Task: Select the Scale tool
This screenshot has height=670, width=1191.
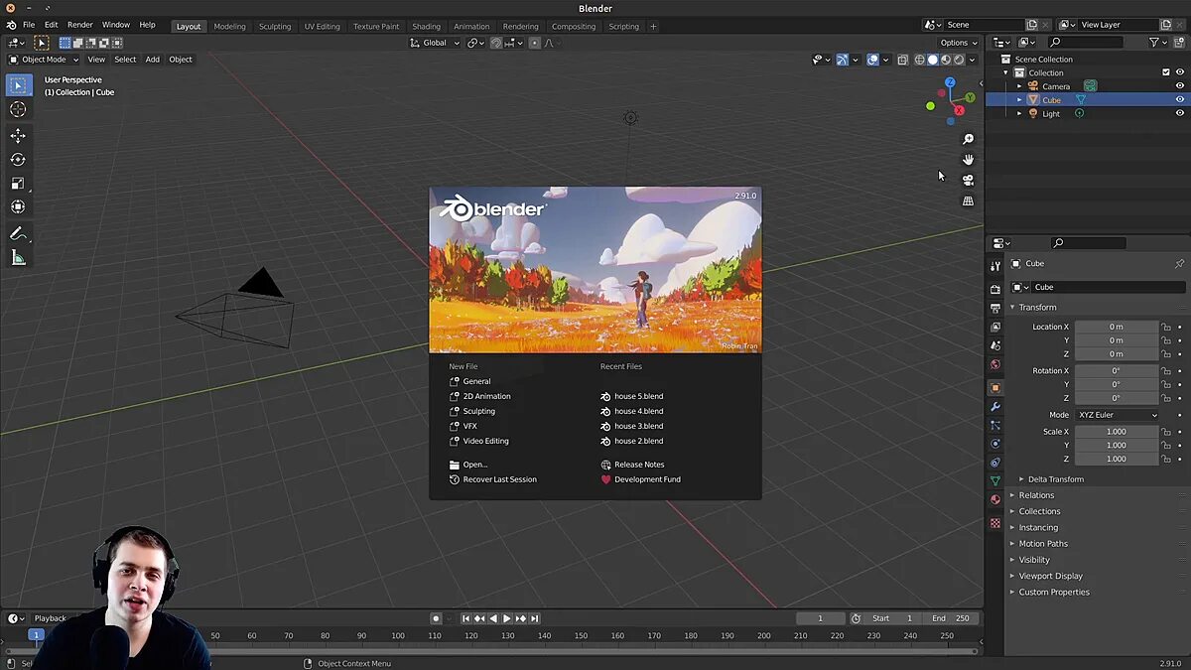Action: point(18,183)
